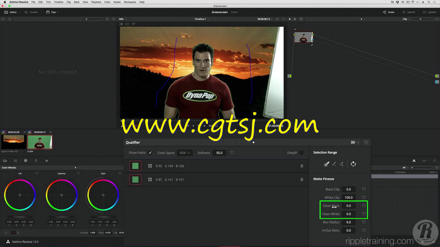Open the macOS Spotlight search
The height and width of the screenshot is (247, 440).
429,2
